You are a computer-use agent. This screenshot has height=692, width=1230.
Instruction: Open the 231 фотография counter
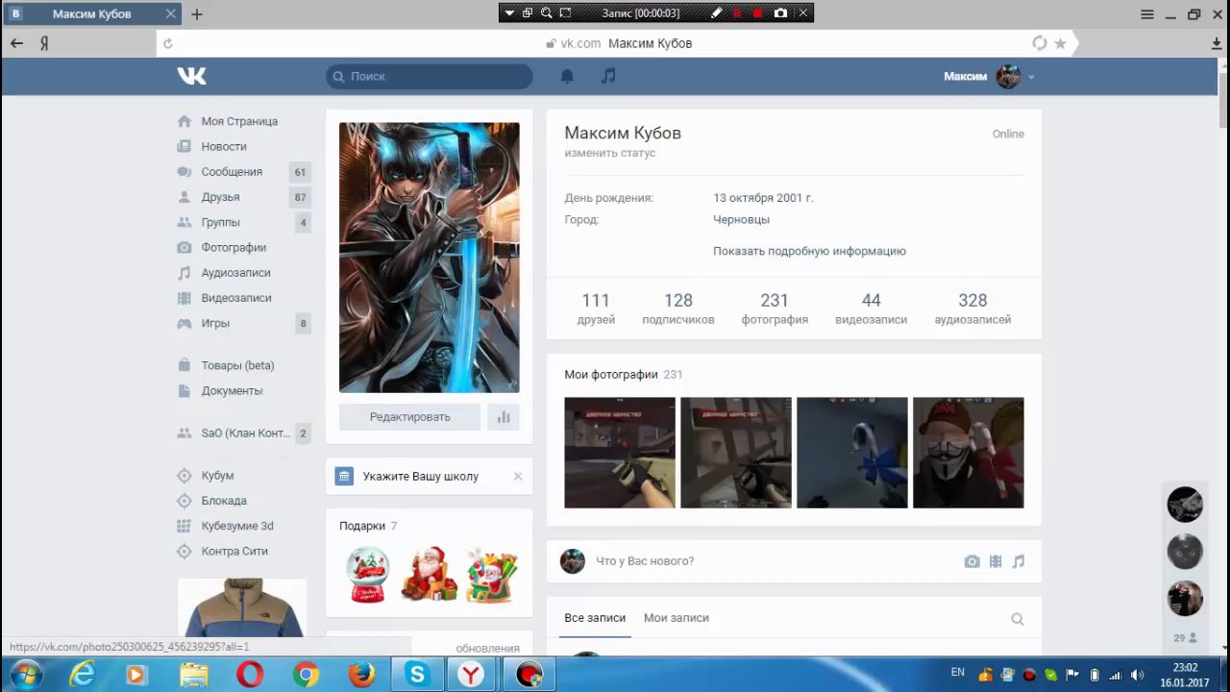point(775,309)
